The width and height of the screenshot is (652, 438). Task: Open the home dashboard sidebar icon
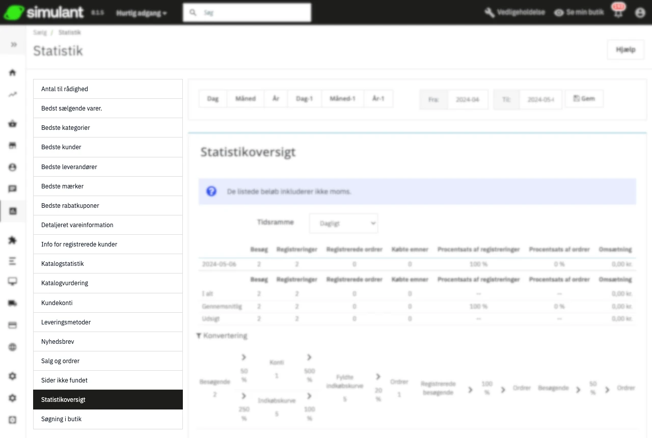point(13,73)
